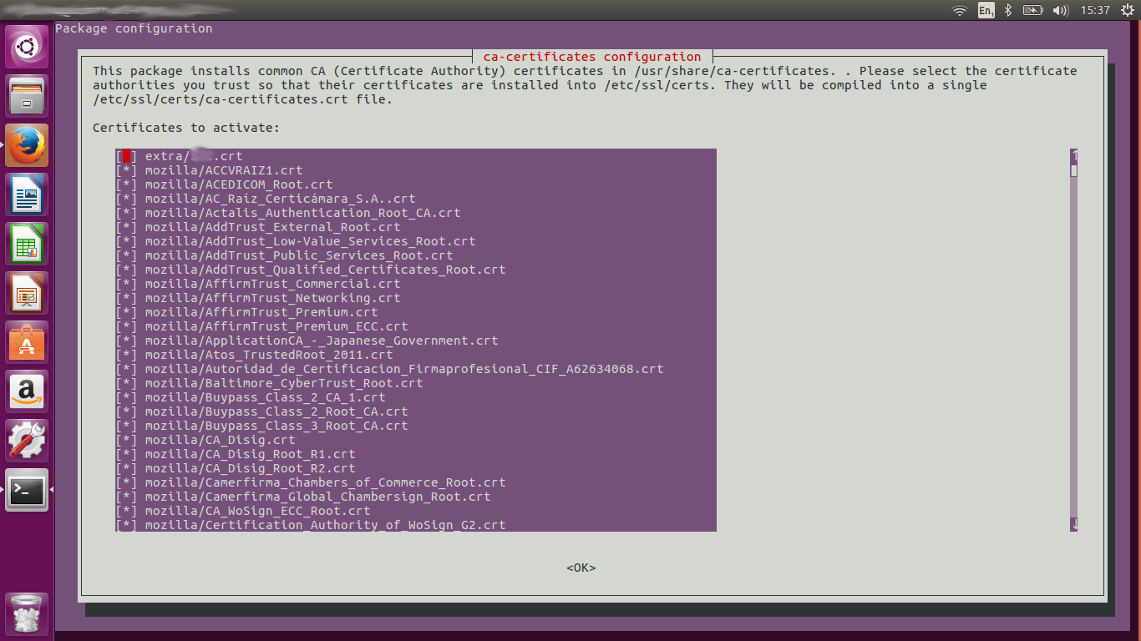Deselect mozilla/Baltimore_CyberTrust_Root.crt

(x=125, y=382)
